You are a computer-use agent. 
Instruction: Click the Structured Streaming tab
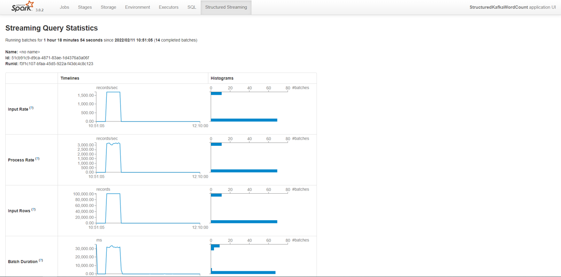226,8
